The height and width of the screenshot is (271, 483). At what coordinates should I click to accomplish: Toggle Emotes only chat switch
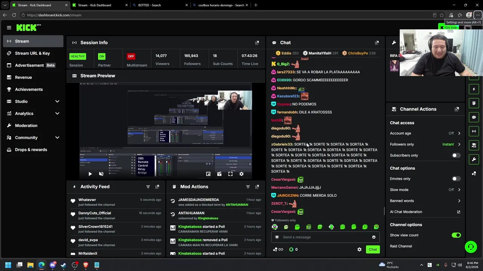click(x=456, y=179)
